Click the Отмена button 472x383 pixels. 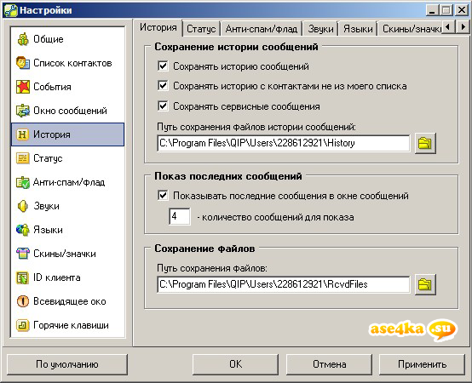[x=329, y=364]
